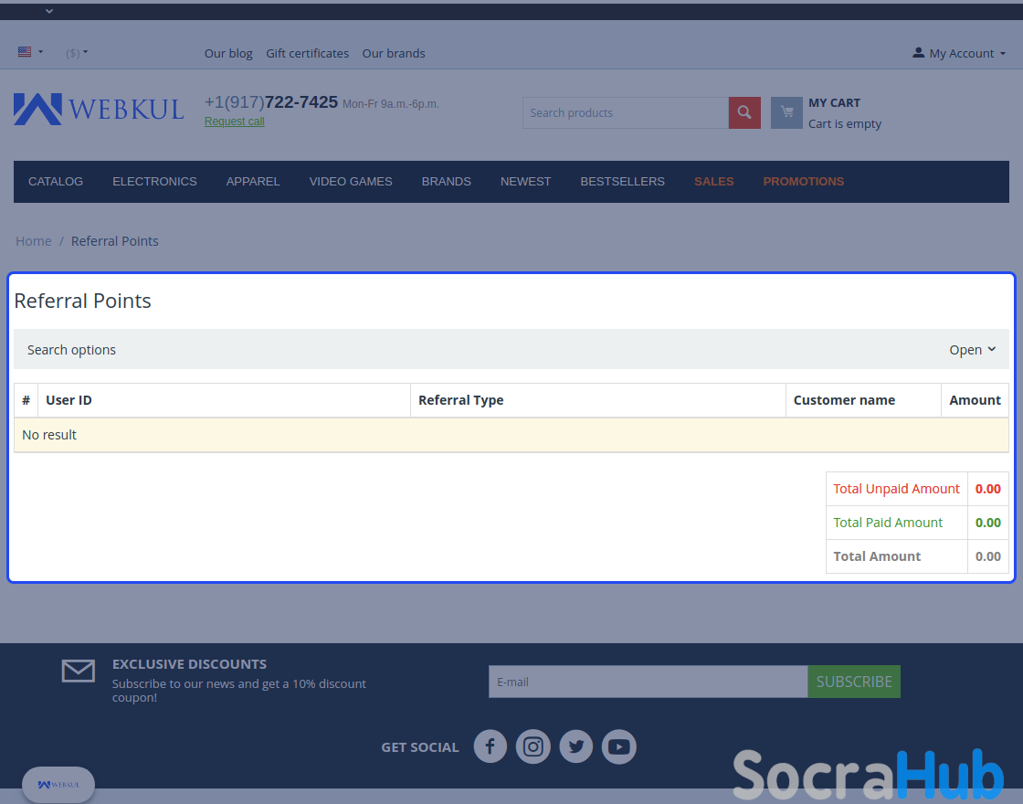Open the Facebook social icon
The height and width of the screenshot is (804, 1023).
[490, 746]
